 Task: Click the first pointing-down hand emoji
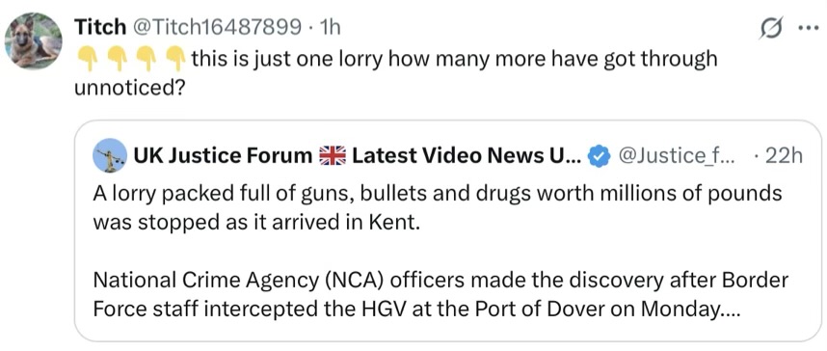tap(88, 58)
